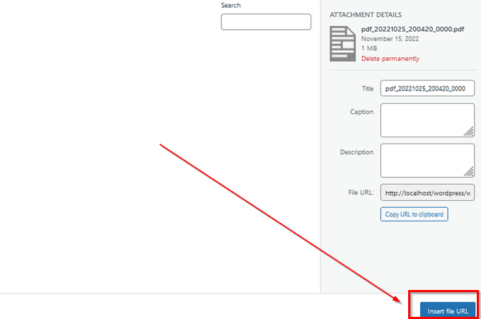Click the PDF document file icon
481x319 pixels.
coord(342,44)
